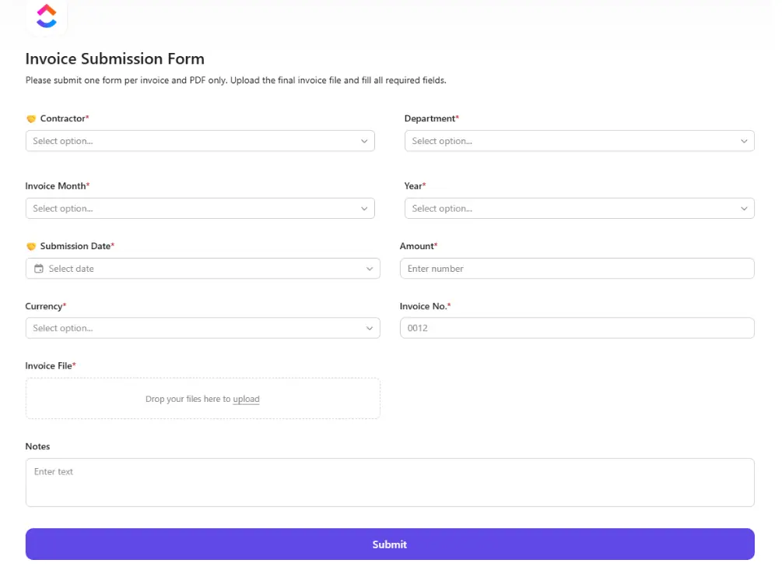Submit the invoice form
The image size is (782, 574).
coord(390,544)
